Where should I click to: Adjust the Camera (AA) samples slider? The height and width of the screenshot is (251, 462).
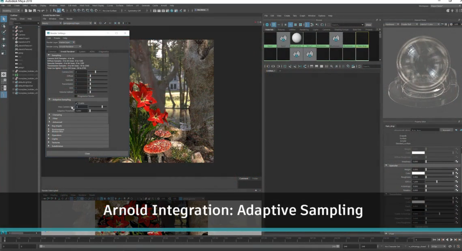(95, 72)
